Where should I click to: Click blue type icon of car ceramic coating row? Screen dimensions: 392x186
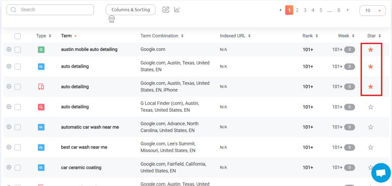coord(41,167)
